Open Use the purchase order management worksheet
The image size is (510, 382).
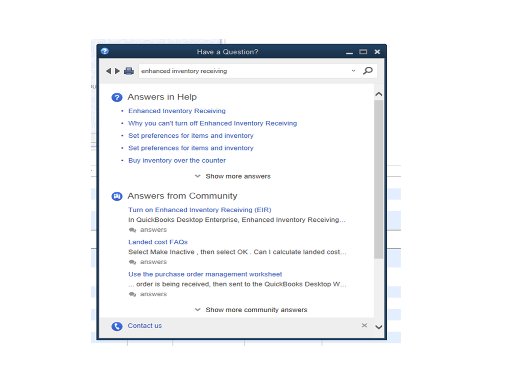(x=205, y=274)
